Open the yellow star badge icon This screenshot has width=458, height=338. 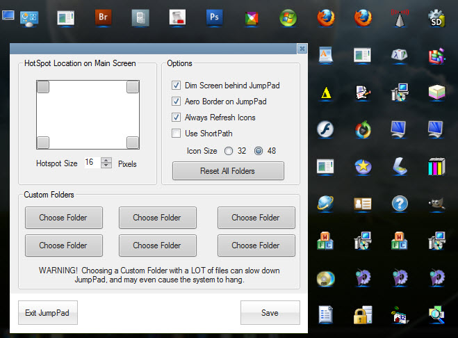click(x=363, y=167)
